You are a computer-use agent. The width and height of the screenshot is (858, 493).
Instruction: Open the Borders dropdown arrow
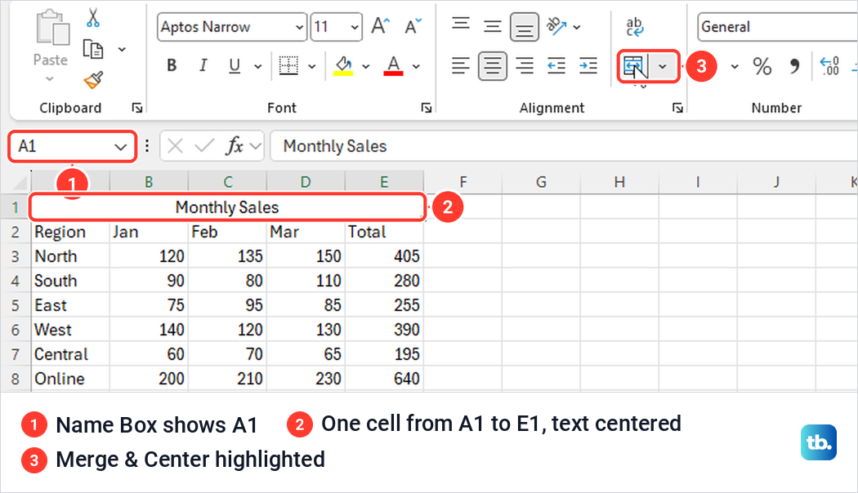pos(312,67)
